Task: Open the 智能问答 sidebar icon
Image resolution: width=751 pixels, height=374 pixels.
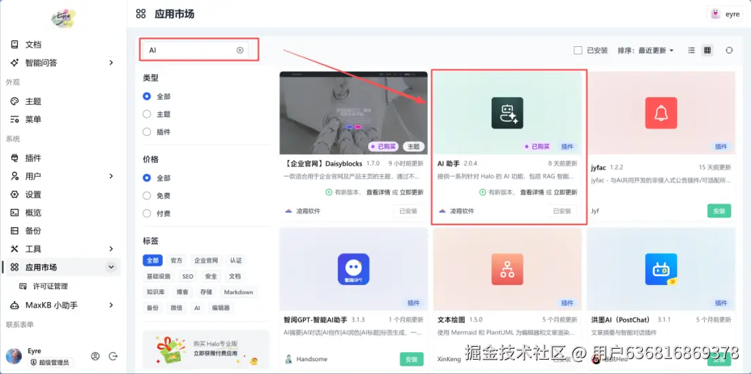Action: click(x=15, y=63)
